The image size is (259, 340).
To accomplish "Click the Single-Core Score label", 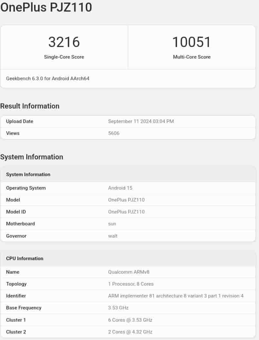I will 64,57.
